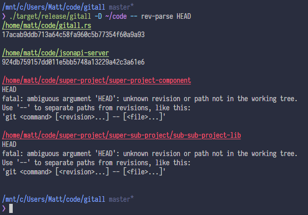
Task: Click the first fatal: ambiguous argument error line
Action: 150,99
